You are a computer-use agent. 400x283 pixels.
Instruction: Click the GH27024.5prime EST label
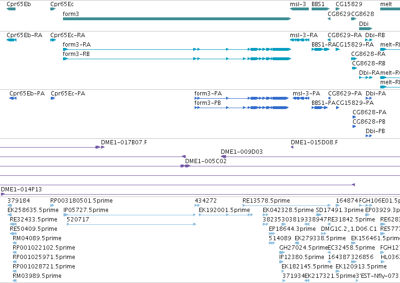[x=303, y=248]
